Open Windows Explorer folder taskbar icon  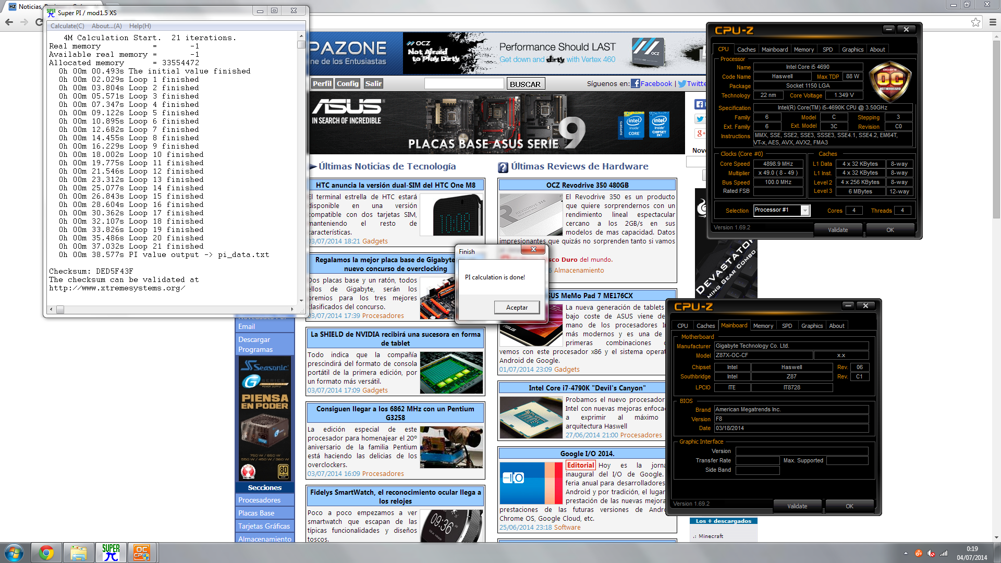(79, 553)
